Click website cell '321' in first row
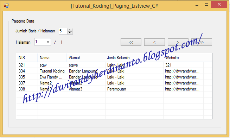The image size is (230, 138). coord(168,65)
